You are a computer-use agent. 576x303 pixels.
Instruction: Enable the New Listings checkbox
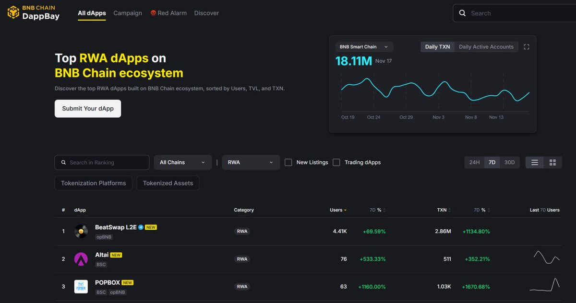[x=288, y=162]
